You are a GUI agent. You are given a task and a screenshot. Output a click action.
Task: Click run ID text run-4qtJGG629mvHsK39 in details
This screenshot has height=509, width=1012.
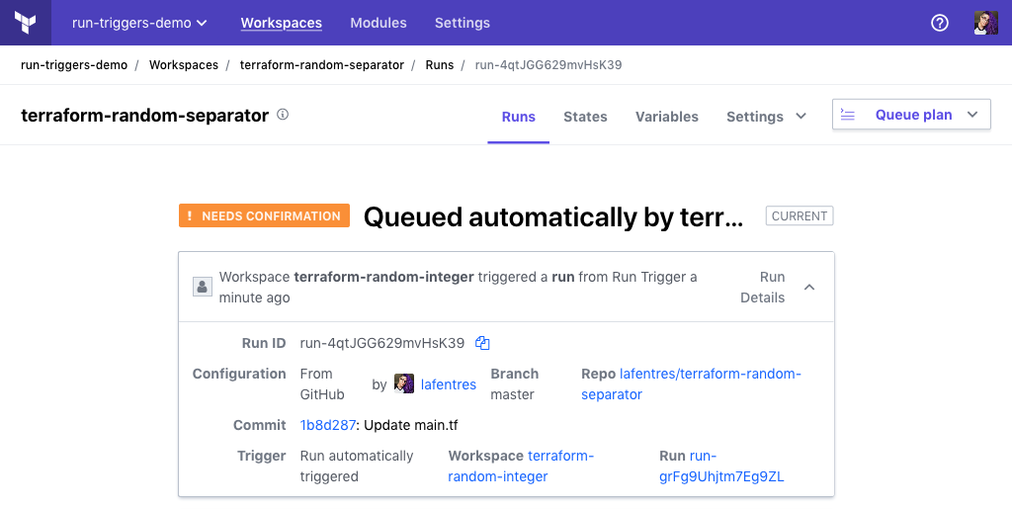click(x=382, y=343)
